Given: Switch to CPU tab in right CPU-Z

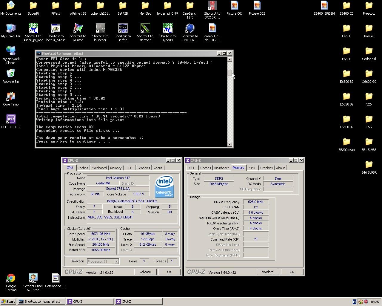Looking at the screenshot, I should [192, 168].
